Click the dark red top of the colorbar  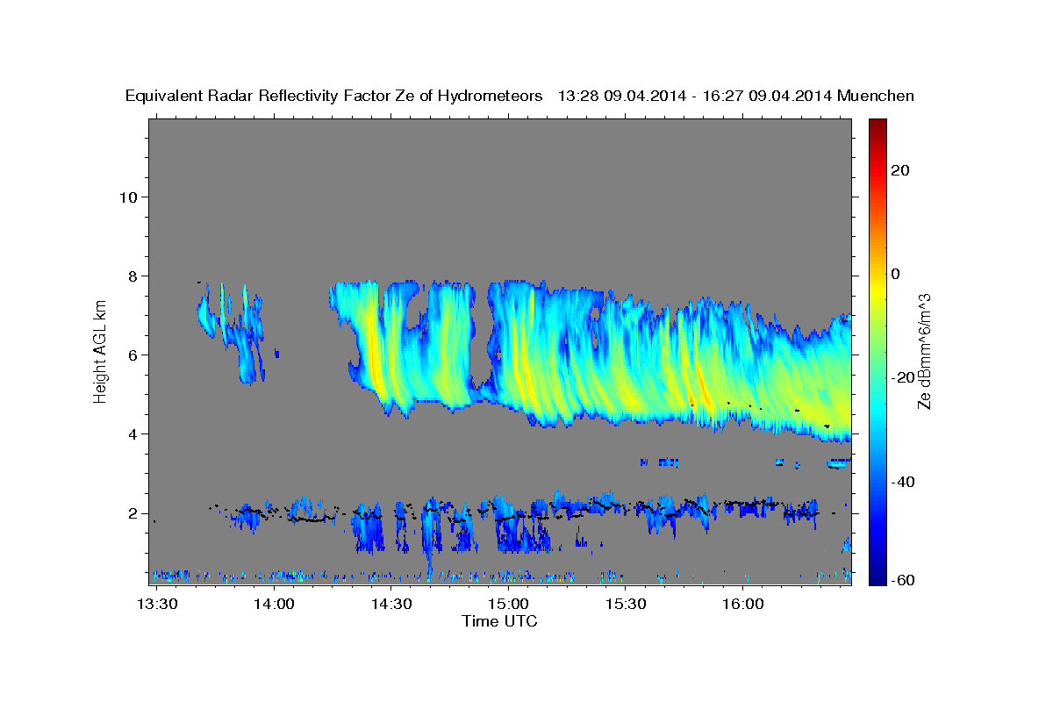click(877, 125)
